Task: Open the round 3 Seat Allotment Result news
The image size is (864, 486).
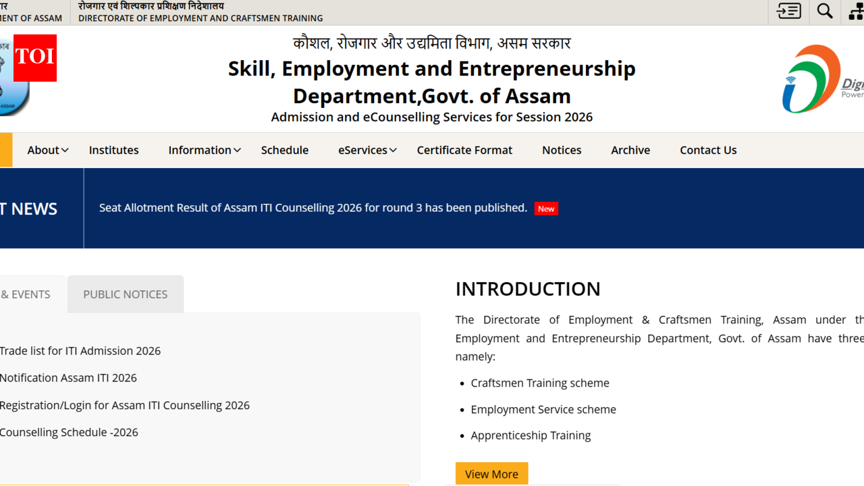Action: coord(313,208)
